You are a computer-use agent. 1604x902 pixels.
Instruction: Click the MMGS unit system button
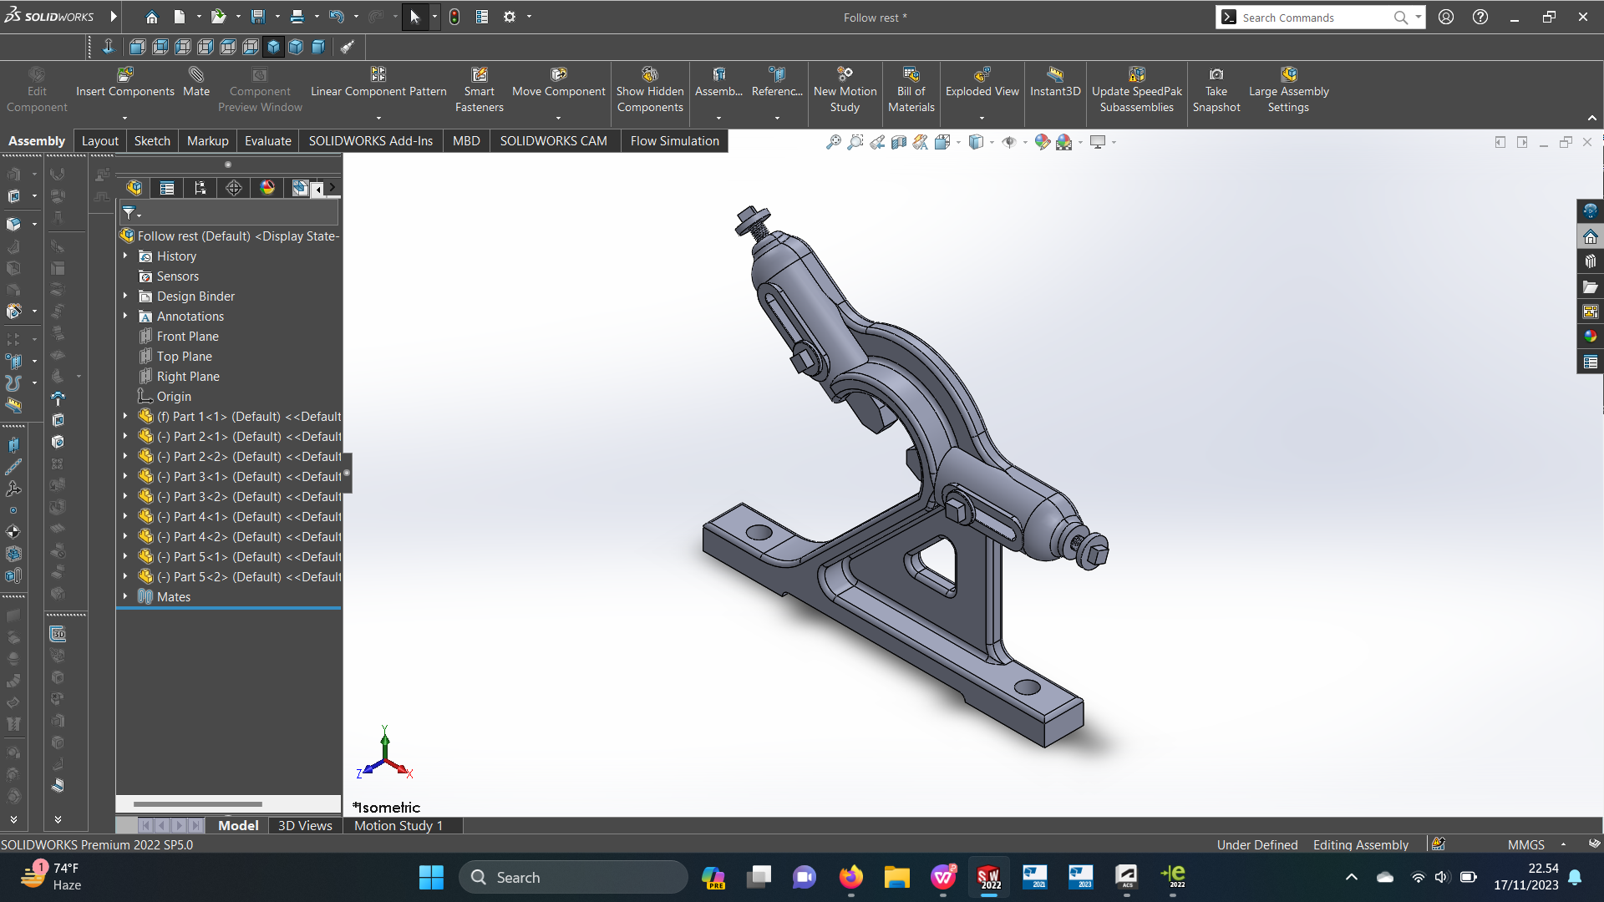1526,844
